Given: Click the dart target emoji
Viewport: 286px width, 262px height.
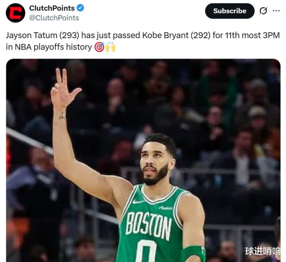Looking at the screenshot, I should click(x=99, y=47).
